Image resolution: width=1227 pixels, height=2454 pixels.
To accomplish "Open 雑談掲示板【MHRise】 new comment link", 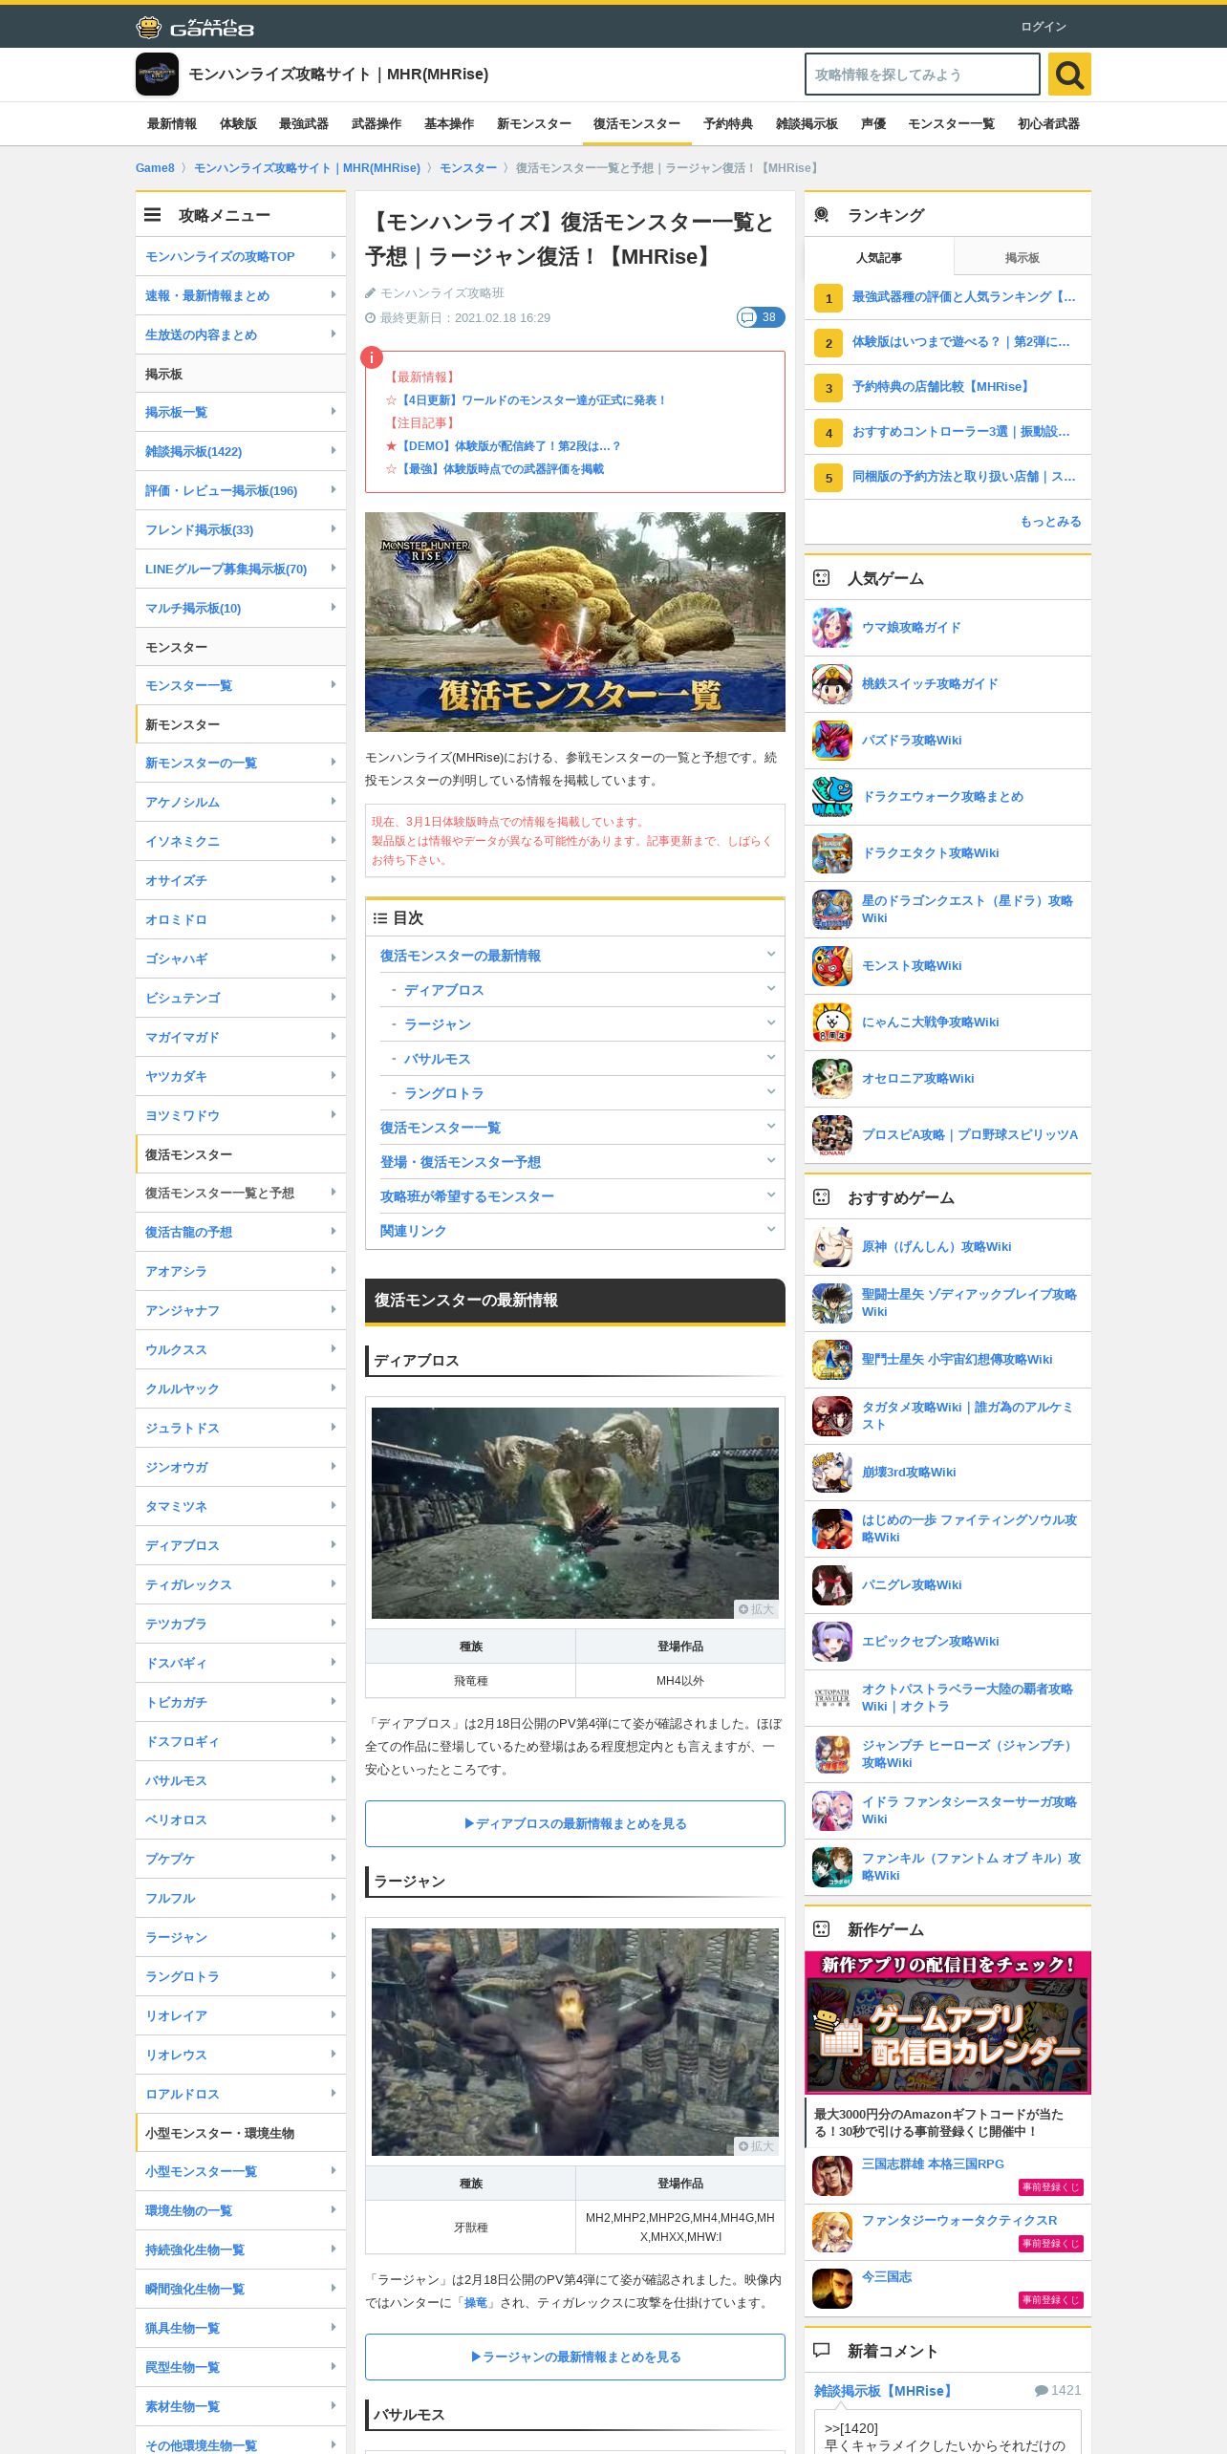I will coord(884,2391).
